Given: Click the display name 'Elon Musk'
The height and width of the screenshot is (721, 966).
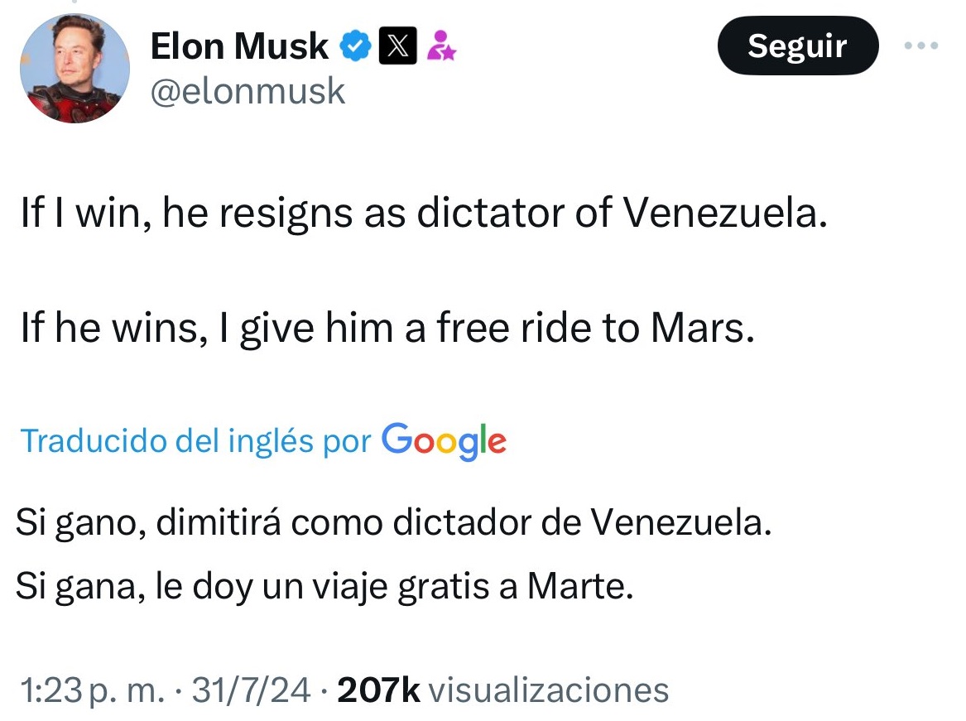Looking at the screenshot, I should coord(238,46).
